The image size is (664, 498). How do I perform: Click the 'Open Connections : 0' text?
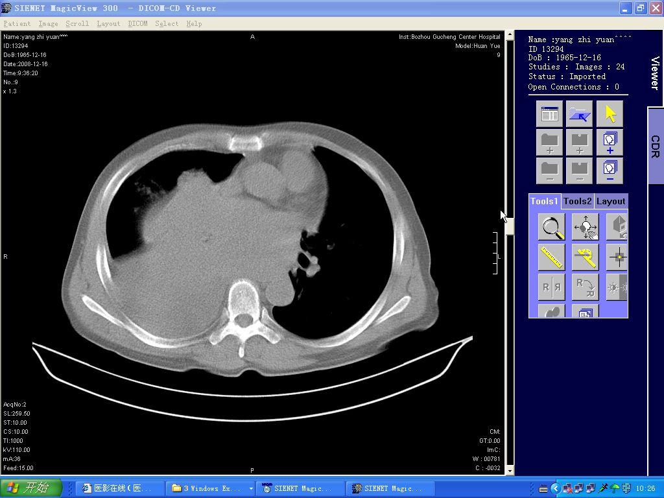tap(573, 87)
